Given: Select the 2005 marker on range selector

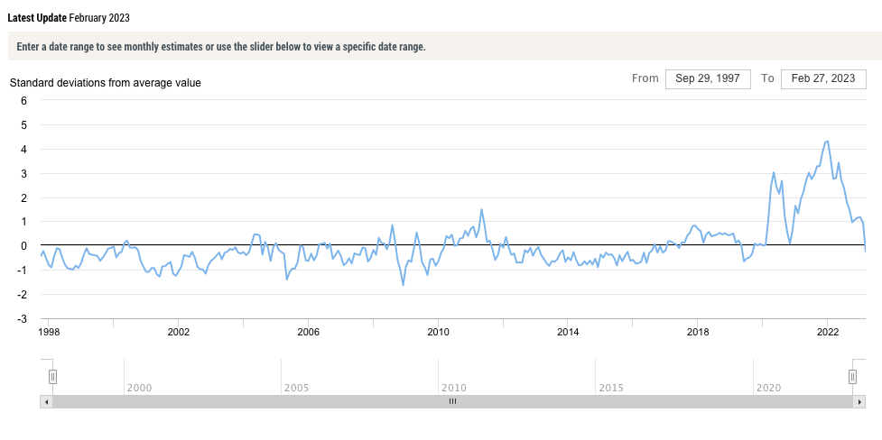Looking at the screenshot, I should (296, 388).
